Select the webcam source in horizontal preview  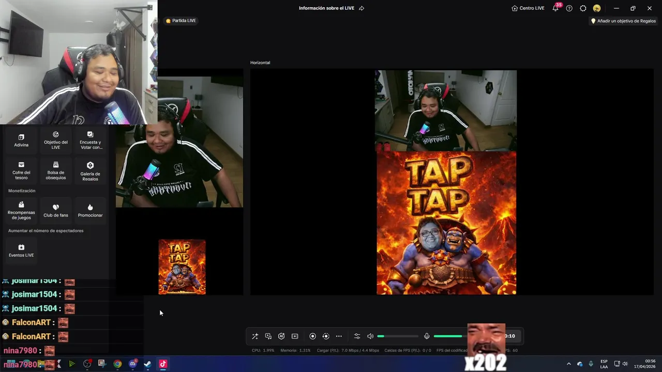click(446, 111)
